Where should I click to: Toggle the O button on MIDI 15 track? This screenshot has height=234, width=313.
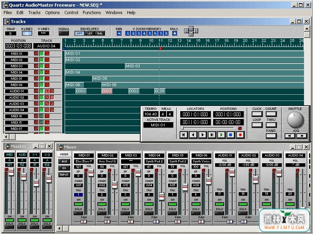(41, 122)
